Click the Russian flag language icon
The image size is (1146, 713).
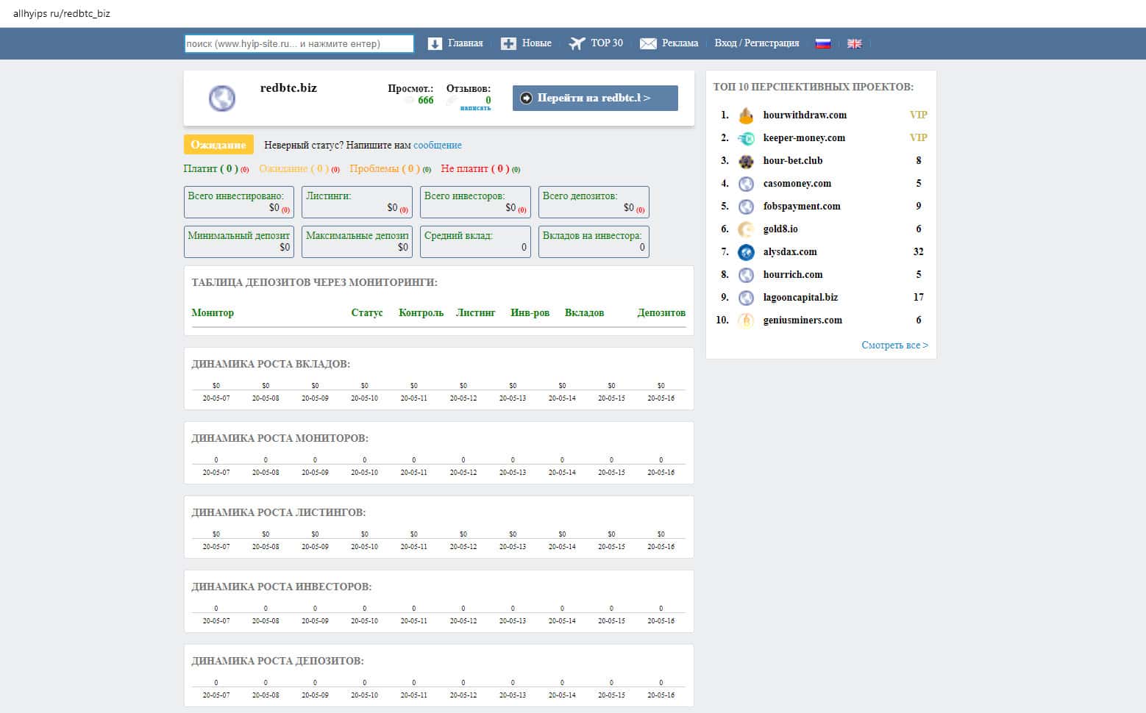823,43
